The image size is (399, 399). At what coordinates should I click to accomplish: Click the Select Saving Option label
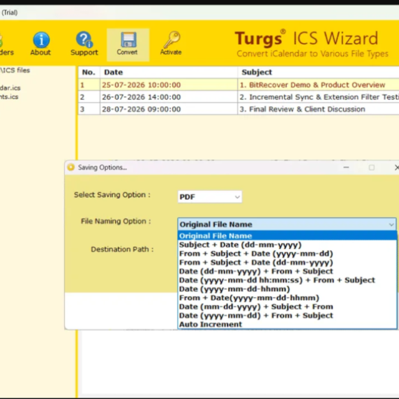112,195
